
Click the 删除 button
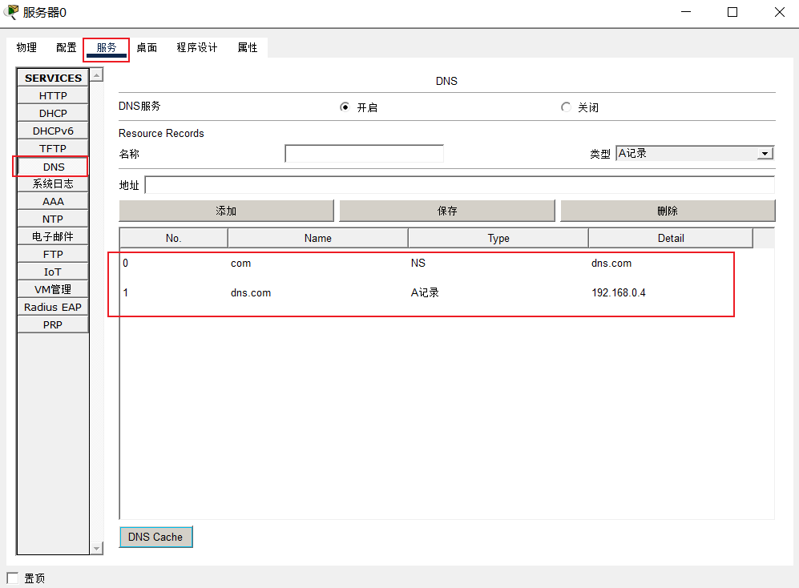point(668,211)
